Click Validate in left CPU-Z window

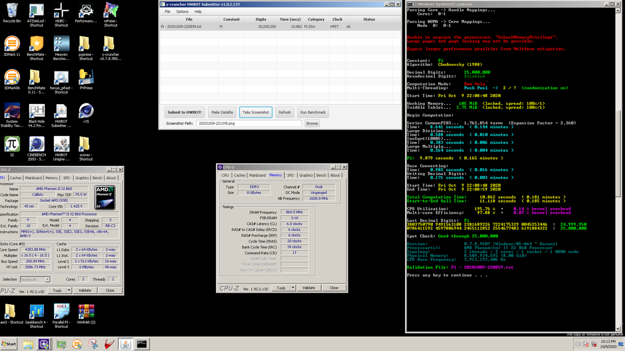pyautogui.click(x=85, y=291)
